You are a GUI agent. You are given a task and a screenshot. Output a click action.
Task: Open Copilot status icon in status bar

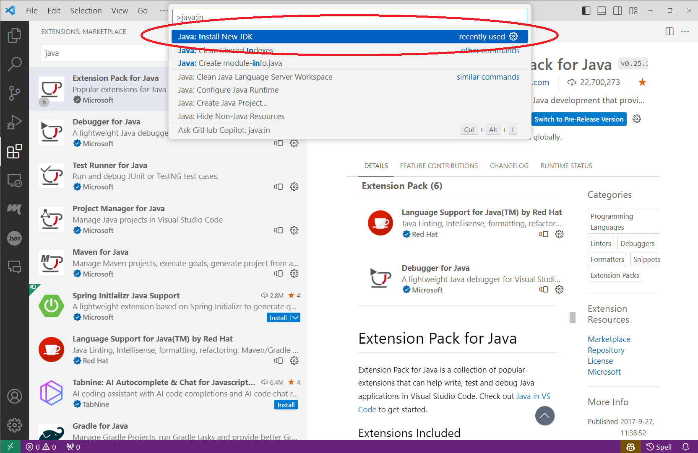pos(630,447)
